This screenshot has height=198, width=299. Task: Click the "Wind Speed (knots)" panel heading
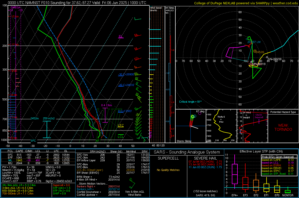[156, 9]
